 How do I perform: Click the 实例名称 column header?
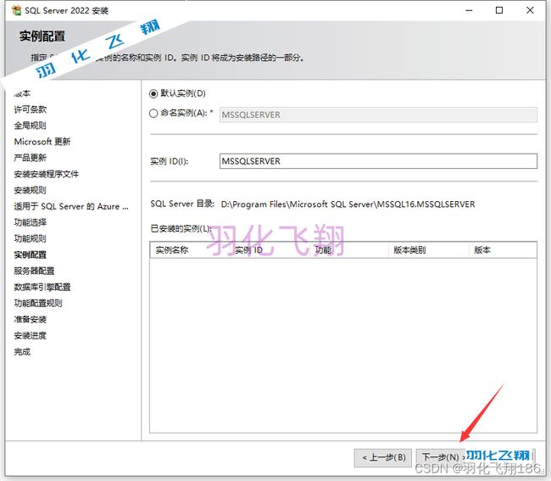click(x=190, y=250)
